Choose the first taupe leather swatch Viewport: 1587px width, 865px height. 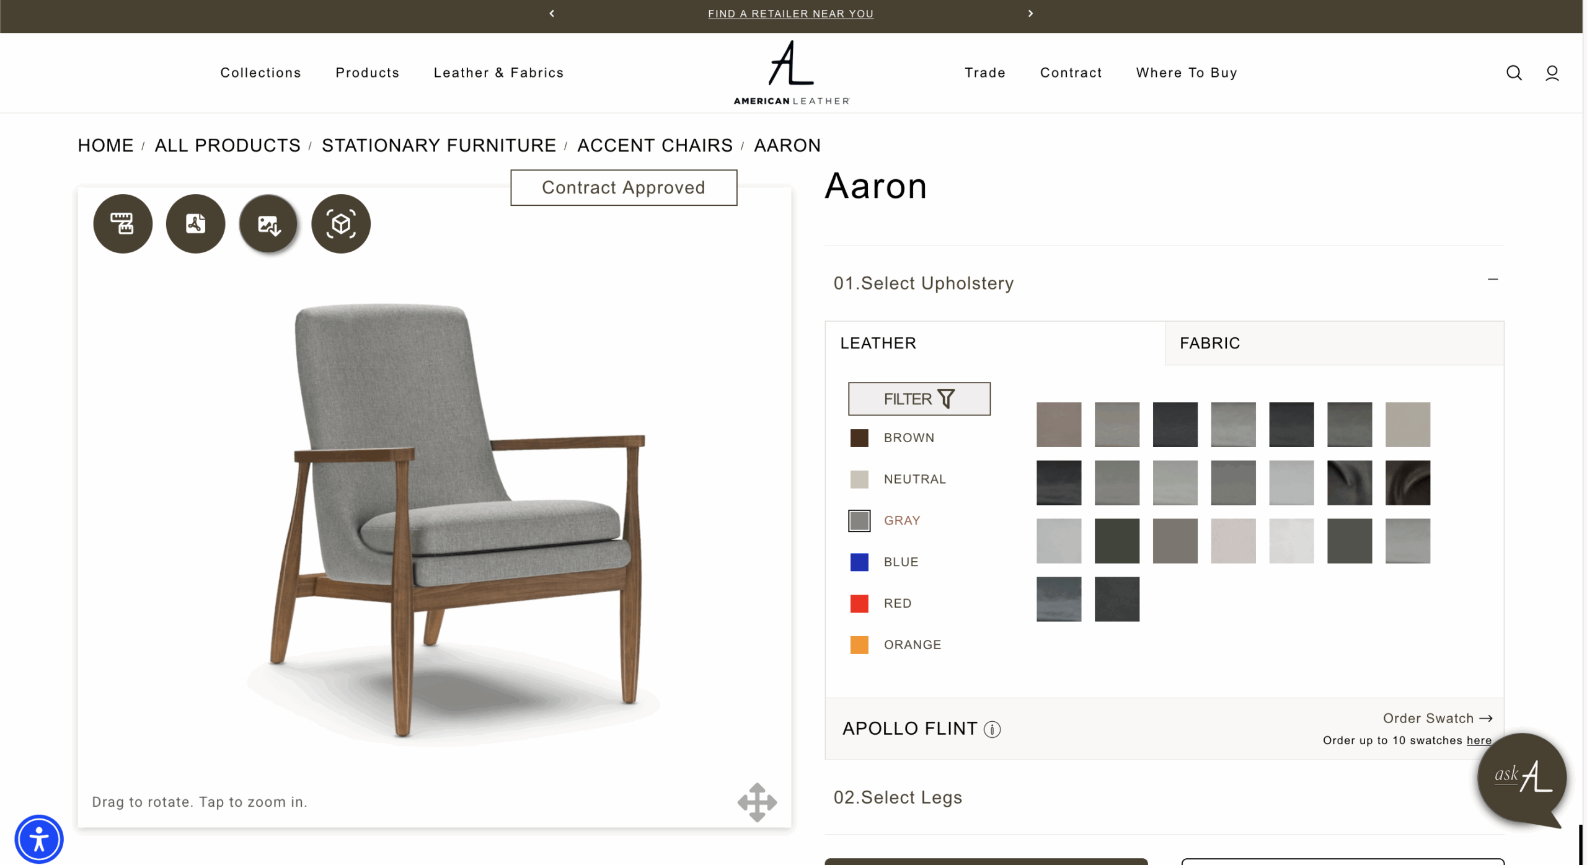pos(1058,425)
